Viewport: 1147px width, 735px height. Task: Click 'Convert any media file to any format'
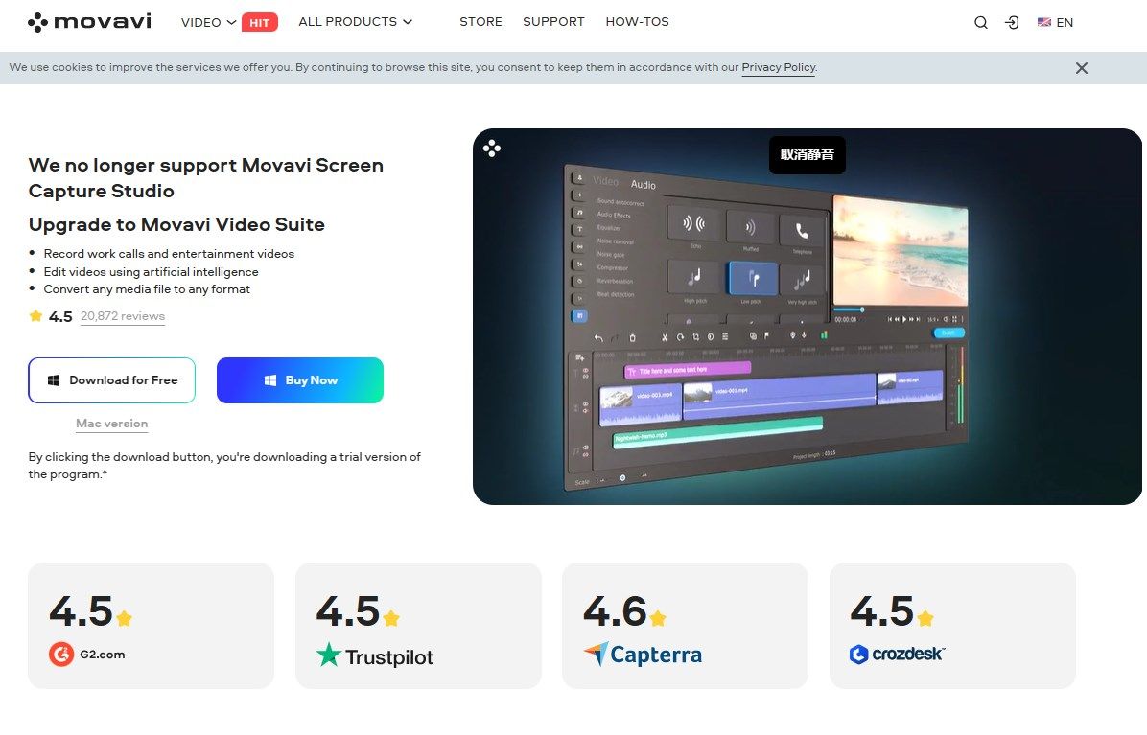pyautogui.click(x=147, y=289)
